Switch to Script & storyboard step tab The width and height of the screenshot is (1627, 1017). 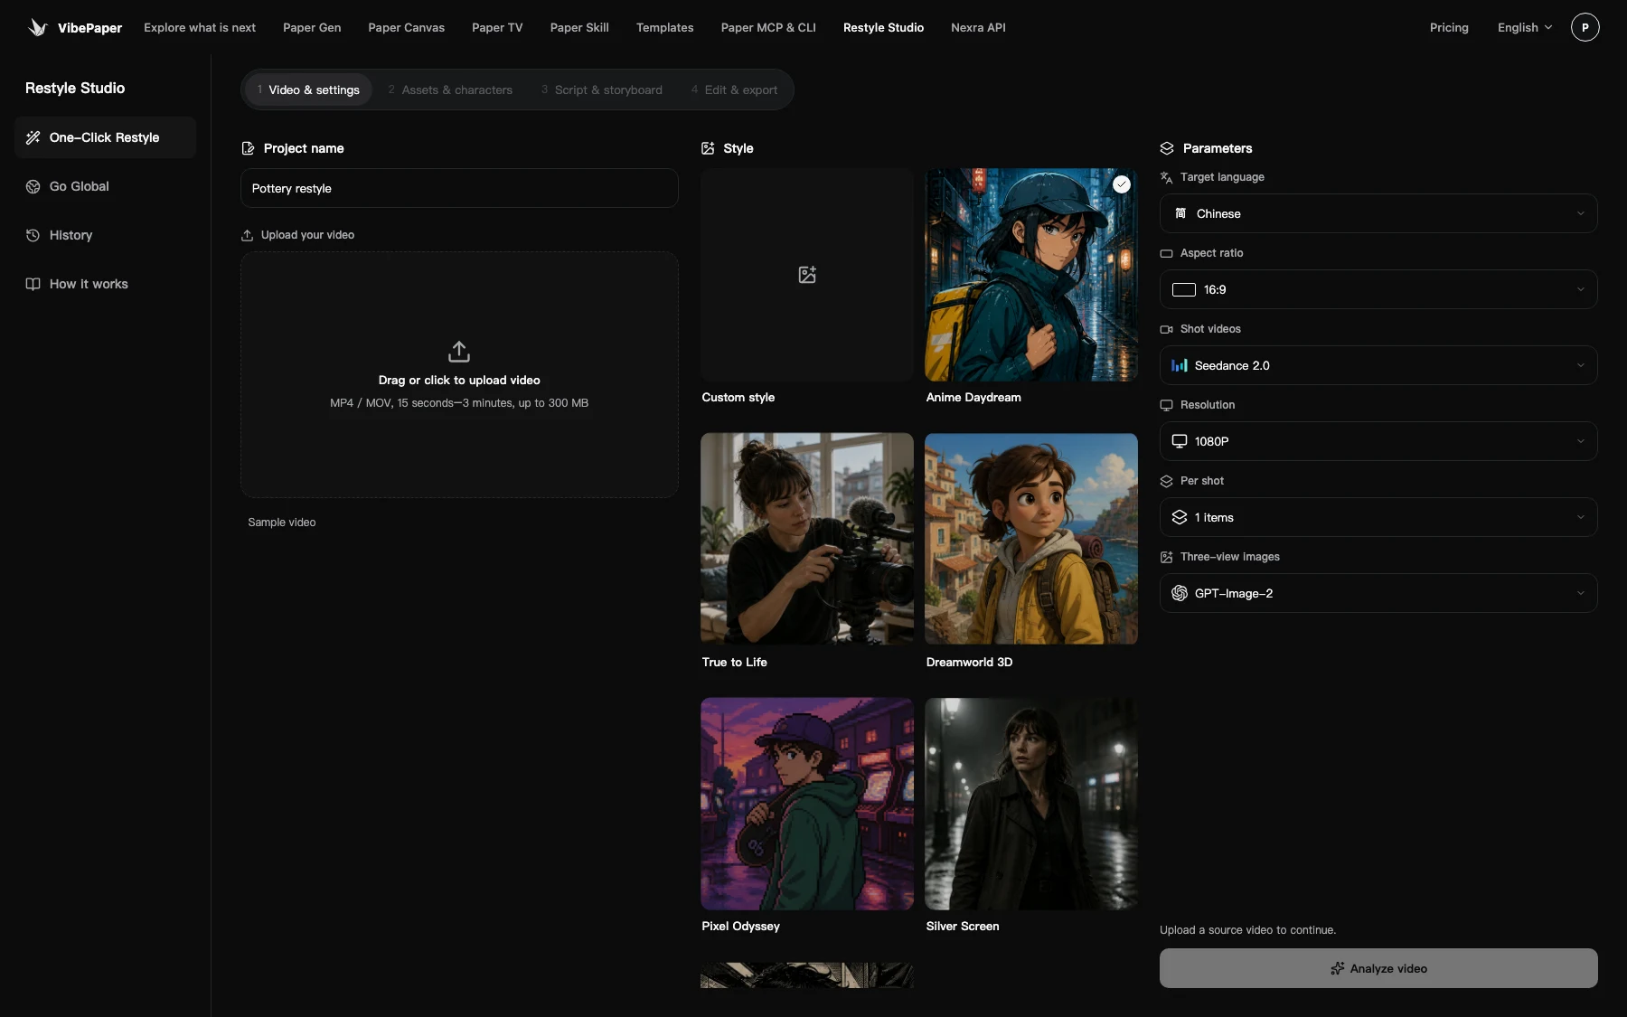[602, 89]
